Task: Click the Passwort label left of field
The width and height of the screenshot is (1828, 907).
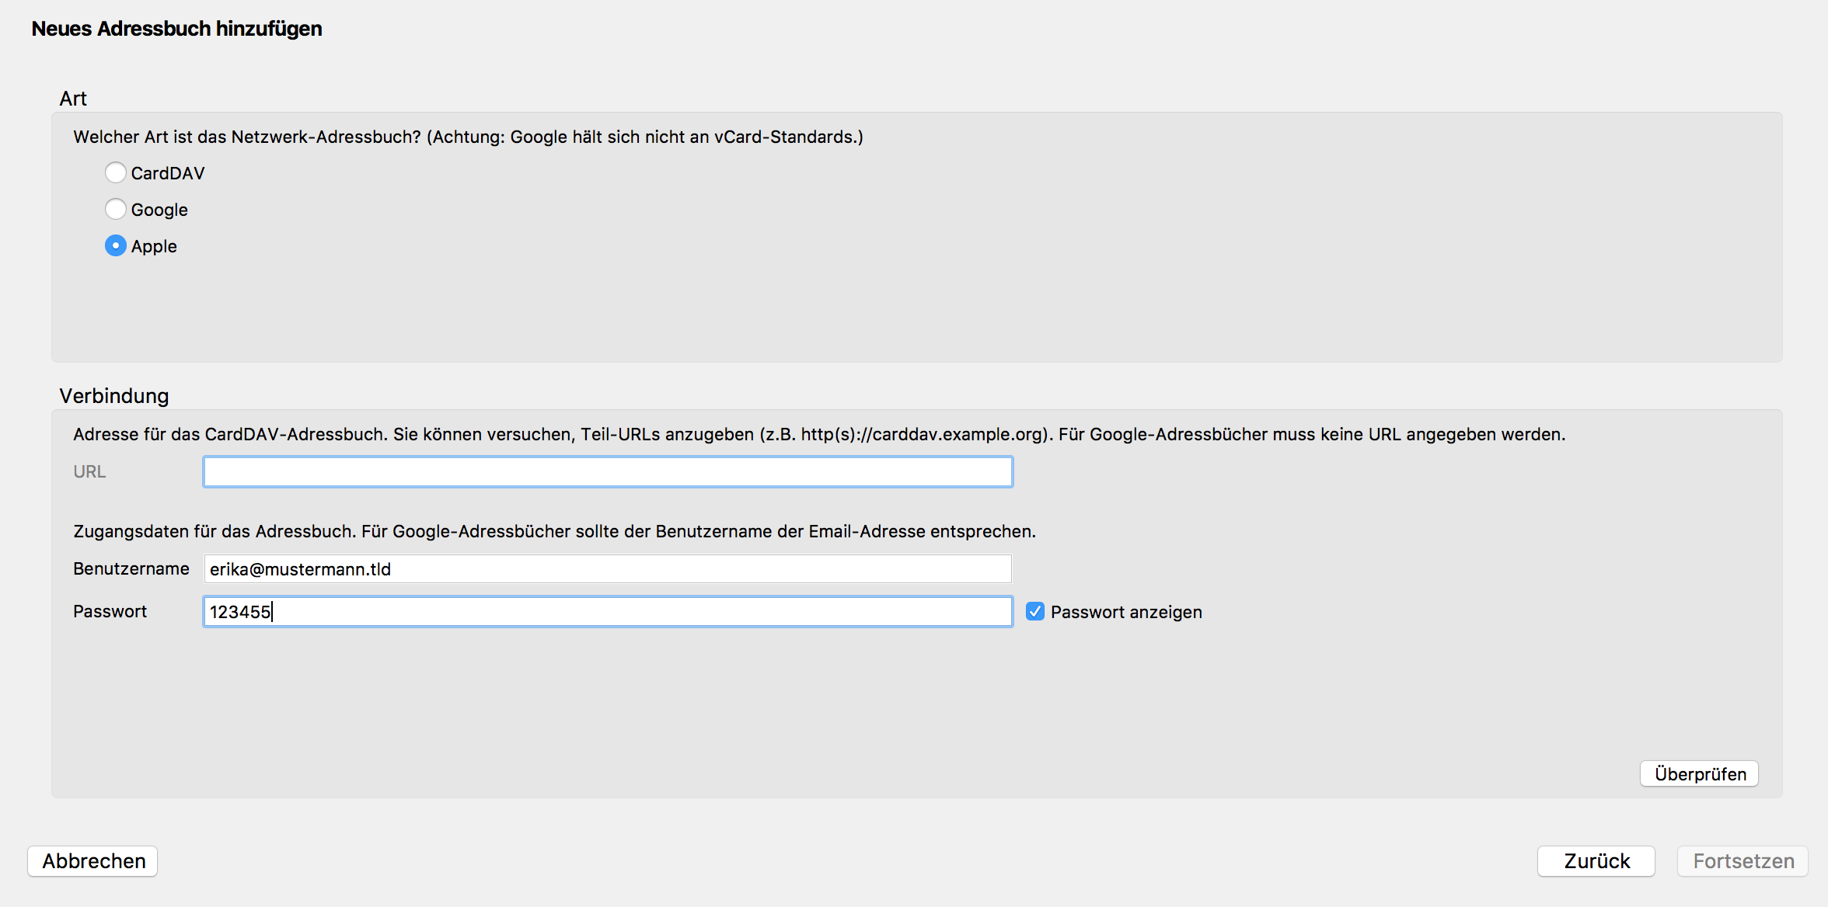Action: pyautogui.click(x=110, y=611)
